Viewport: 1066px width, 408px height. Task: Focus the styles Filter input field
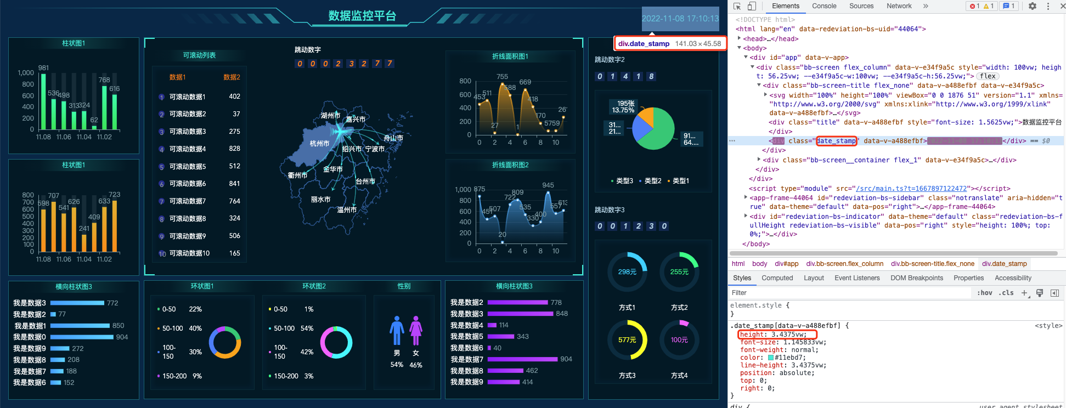(x=850, y=293)
